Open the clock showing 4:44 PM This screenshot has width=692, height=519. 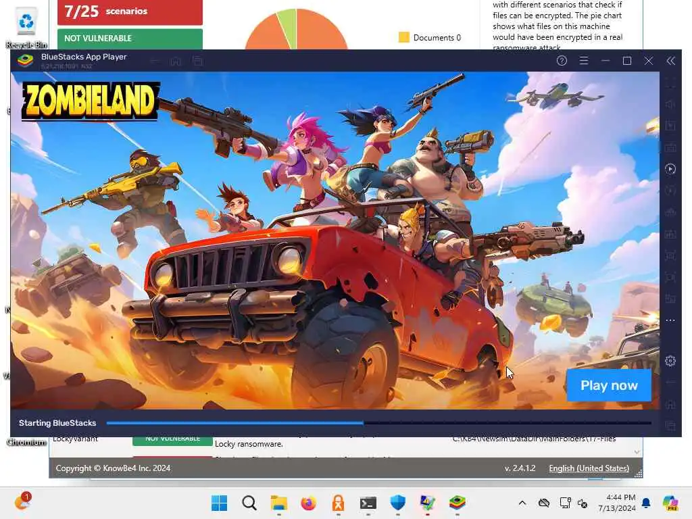[x=616, y=503]
